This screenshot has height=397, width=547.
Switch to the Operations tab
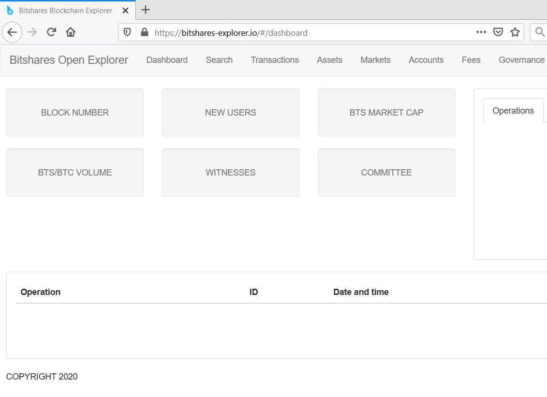(513, 111)
